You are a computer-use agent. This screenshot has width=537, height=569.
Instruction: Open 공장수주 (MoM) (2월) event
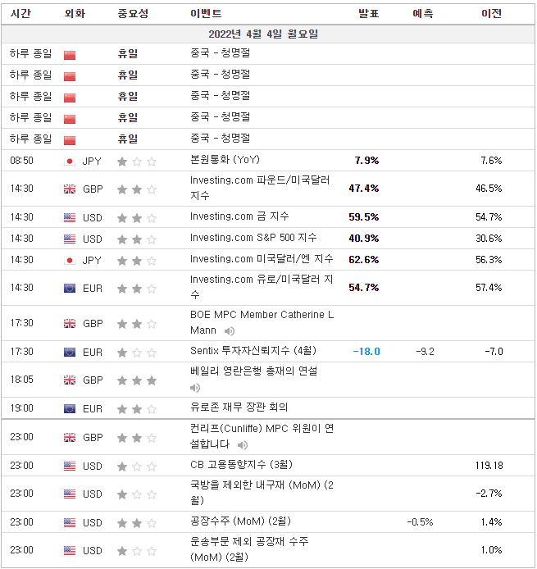coord(240,521)
